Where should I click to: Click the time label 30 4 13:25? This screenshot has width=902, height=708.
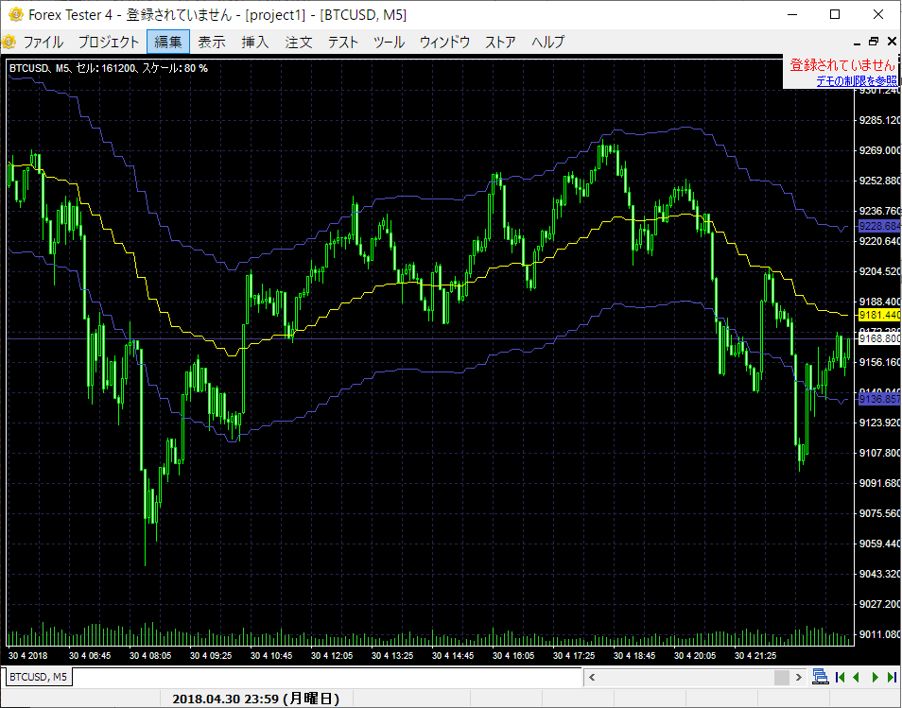coord(392,656)
